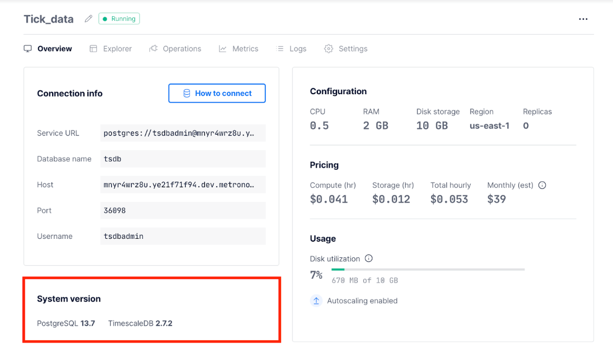
Task: Click the Running status badge
Action: click(x=119, y=19)
